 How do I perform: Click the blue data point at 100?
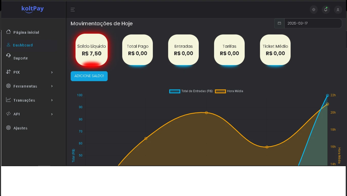[328, 95]
